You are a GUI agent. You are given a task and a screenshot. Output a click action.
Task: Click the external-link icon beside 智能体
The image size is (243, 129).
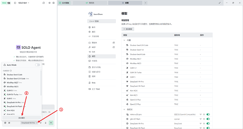114,43
